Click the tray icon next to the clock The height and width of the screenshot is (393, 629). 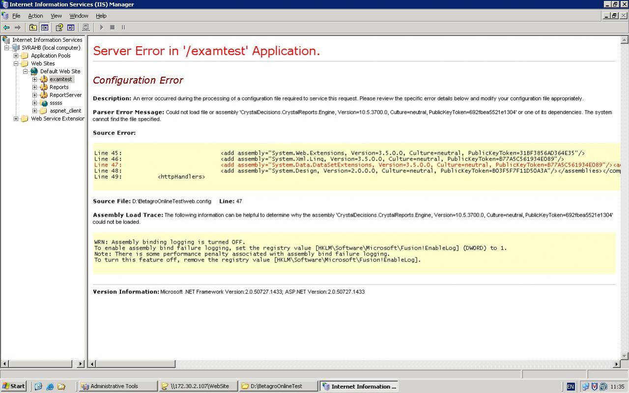(603, 387)
